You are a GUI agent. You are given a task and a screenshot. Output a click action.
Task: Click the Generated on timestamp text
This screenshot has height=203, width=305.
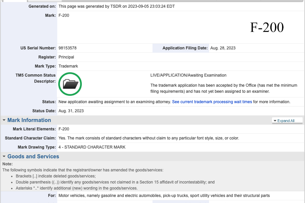[116, 6]
